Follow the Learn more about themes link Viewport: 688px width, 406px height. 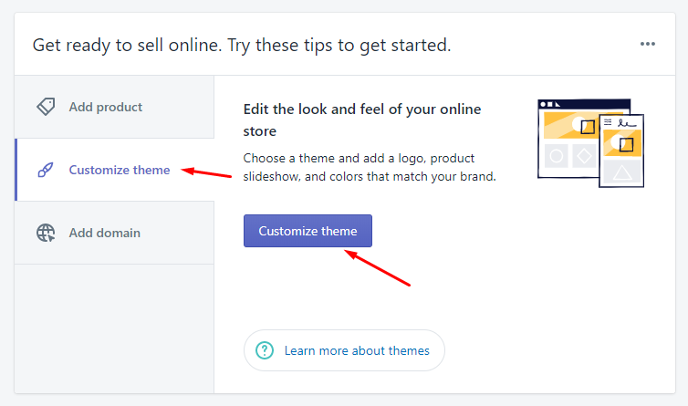coord(357,350)
